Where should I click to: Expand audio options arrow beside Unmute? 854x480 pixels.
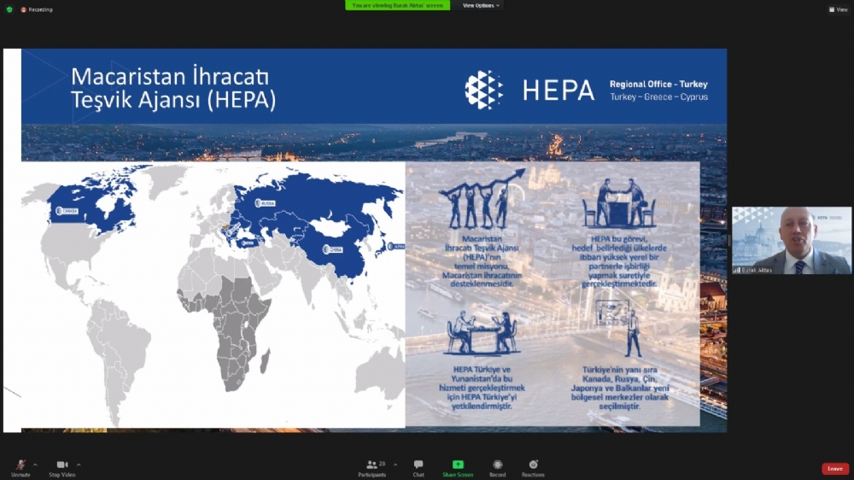tap(35, 465)
